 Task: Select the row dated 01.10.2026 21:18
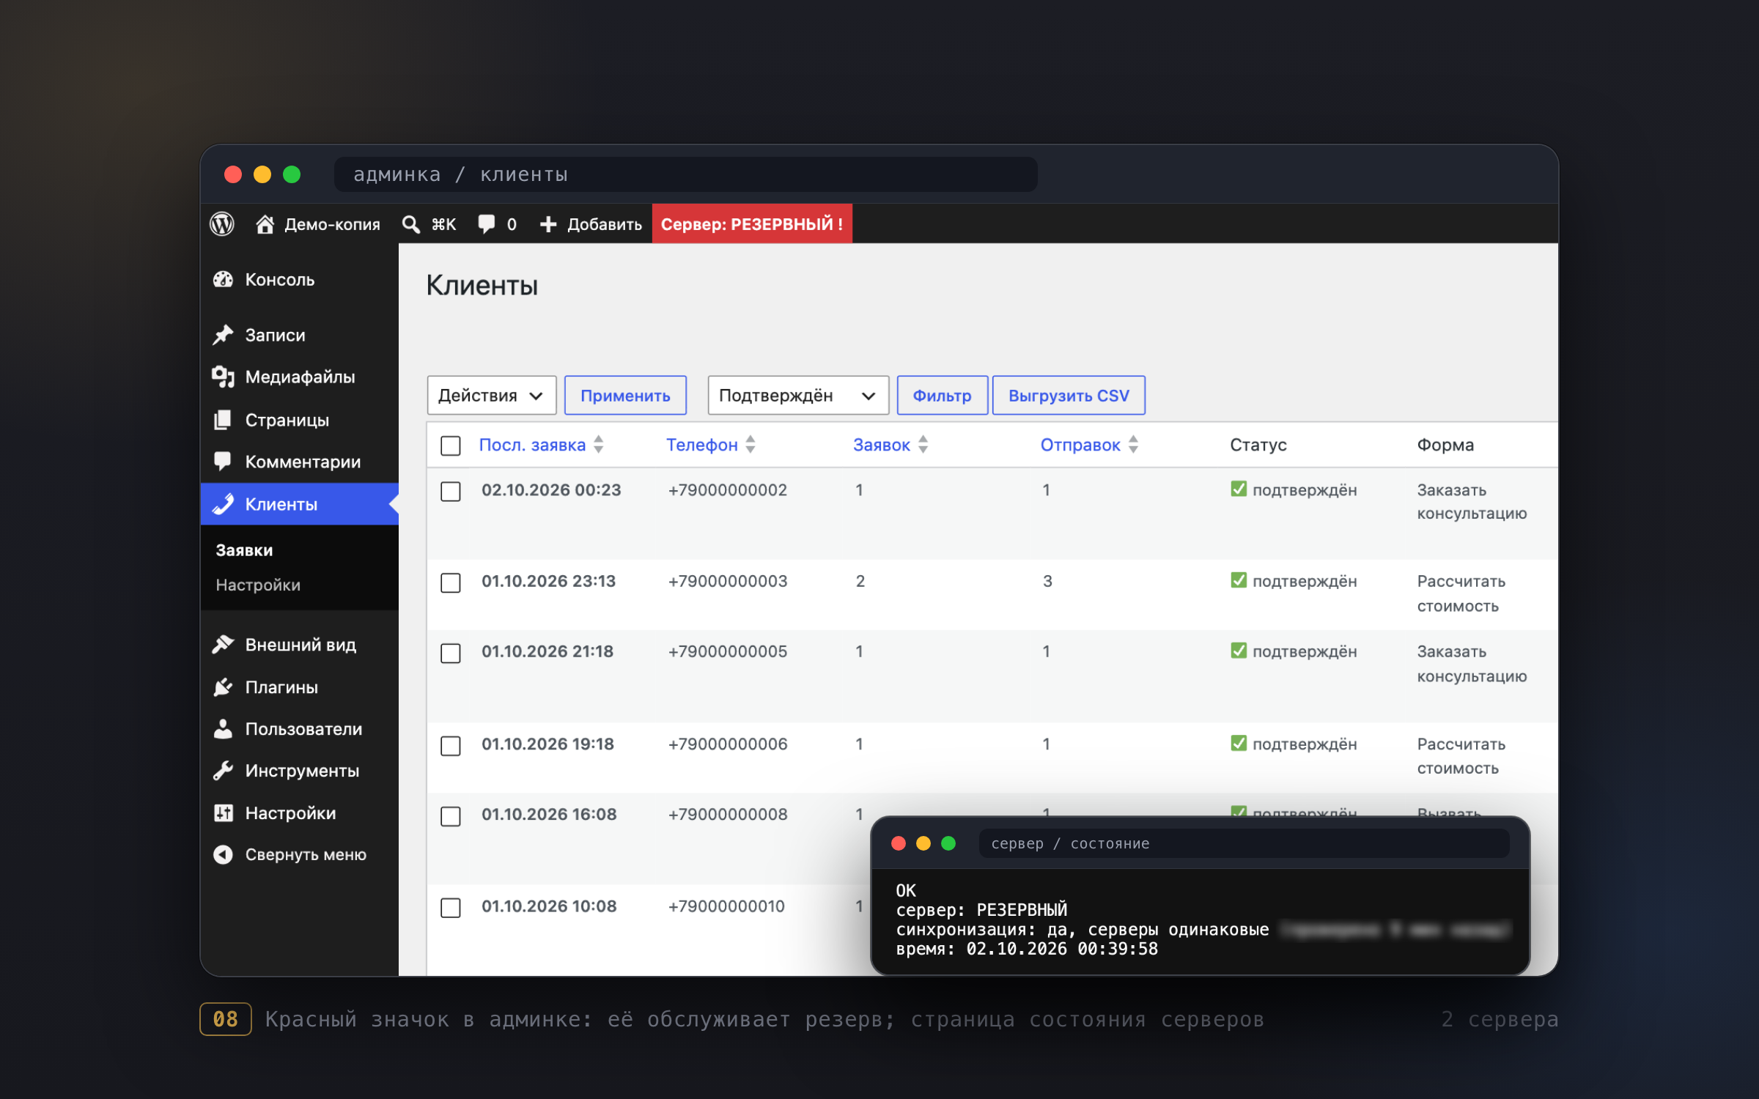coord(451,653)
